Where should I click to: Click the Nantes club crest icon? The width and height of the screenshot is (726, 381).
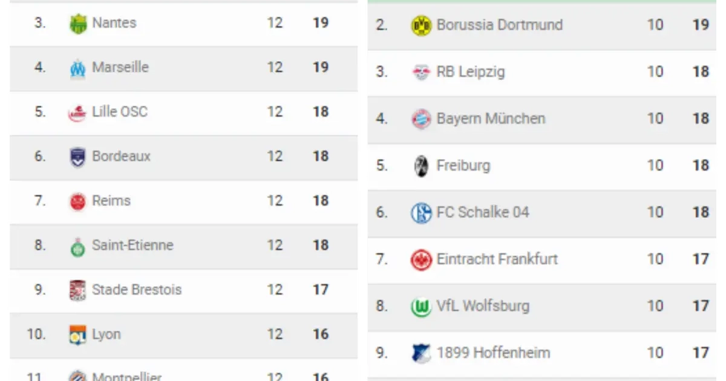[x=78, y=24]
